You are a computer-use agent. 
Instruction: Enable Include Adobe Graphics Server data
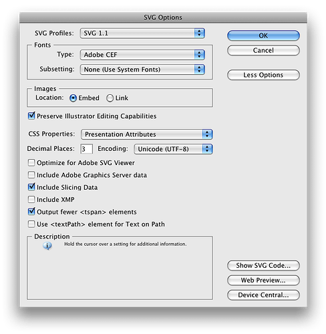tap(31, 175)
